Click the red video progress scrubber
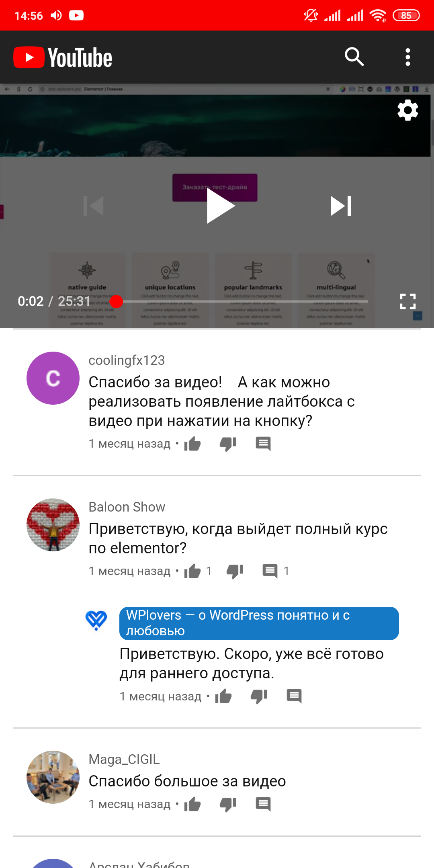 pyautogui.click(x=116, y=301)
